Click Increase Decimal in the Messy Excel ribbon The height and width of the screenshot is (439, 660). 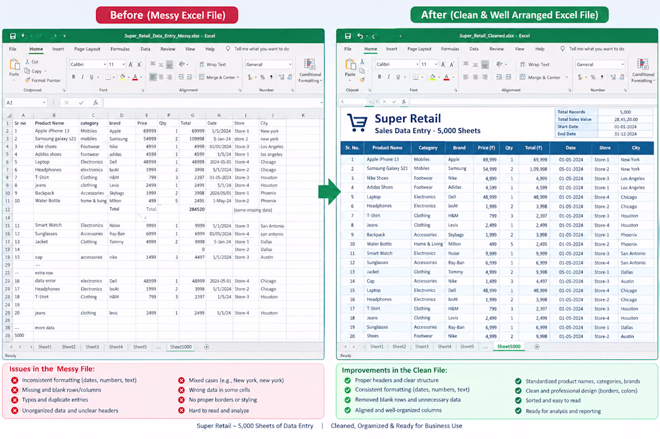281,77
